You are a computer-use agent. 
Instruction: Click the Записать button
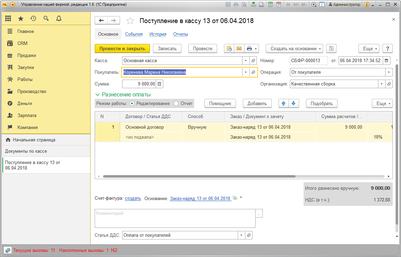tap(167, 49)
